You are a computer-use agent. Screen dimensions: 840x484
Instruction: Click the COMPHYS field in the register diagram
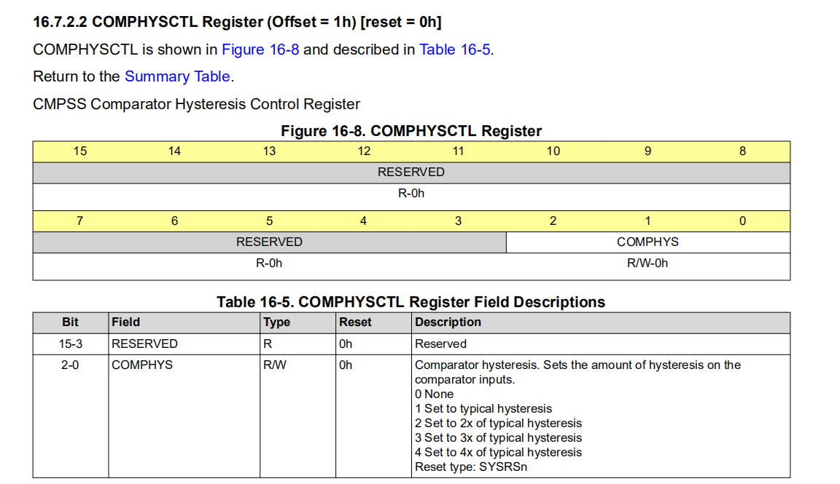[647, 242]
